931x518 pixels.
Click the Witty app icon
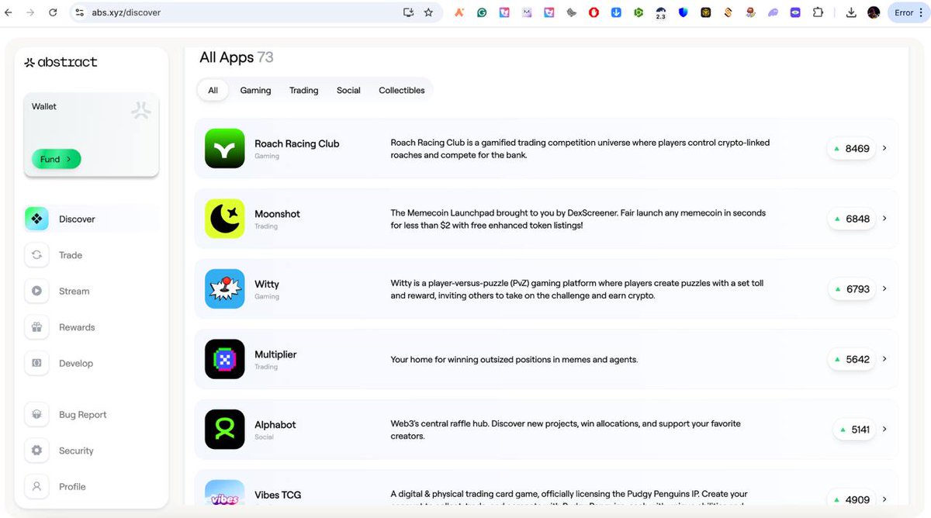click(x=225, y=288)
